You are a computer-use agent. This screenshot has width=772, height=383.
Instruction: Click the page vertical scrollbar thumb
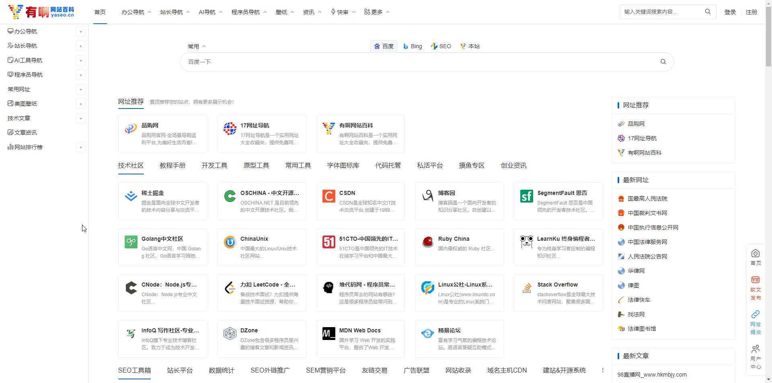(768, 36)
